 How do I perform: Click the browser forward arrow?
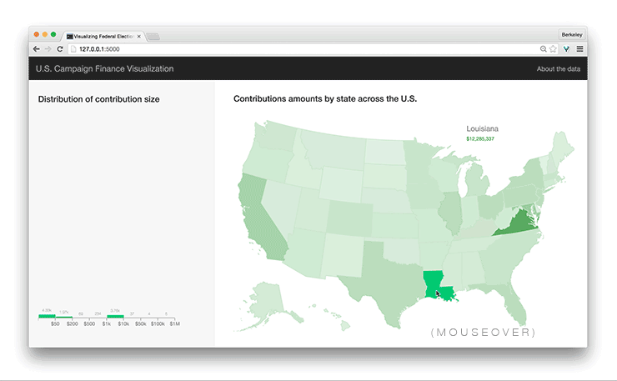coord(48,49)
